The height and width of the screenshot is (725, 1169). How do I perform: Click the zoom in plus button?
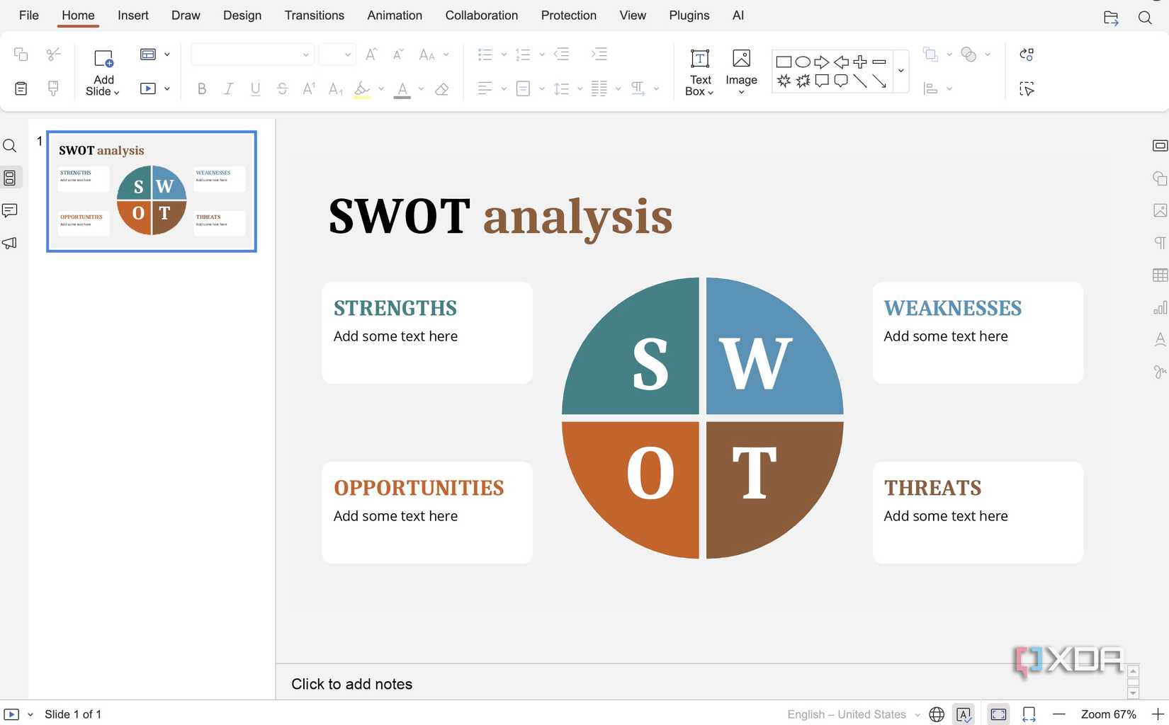(1158, 714)
